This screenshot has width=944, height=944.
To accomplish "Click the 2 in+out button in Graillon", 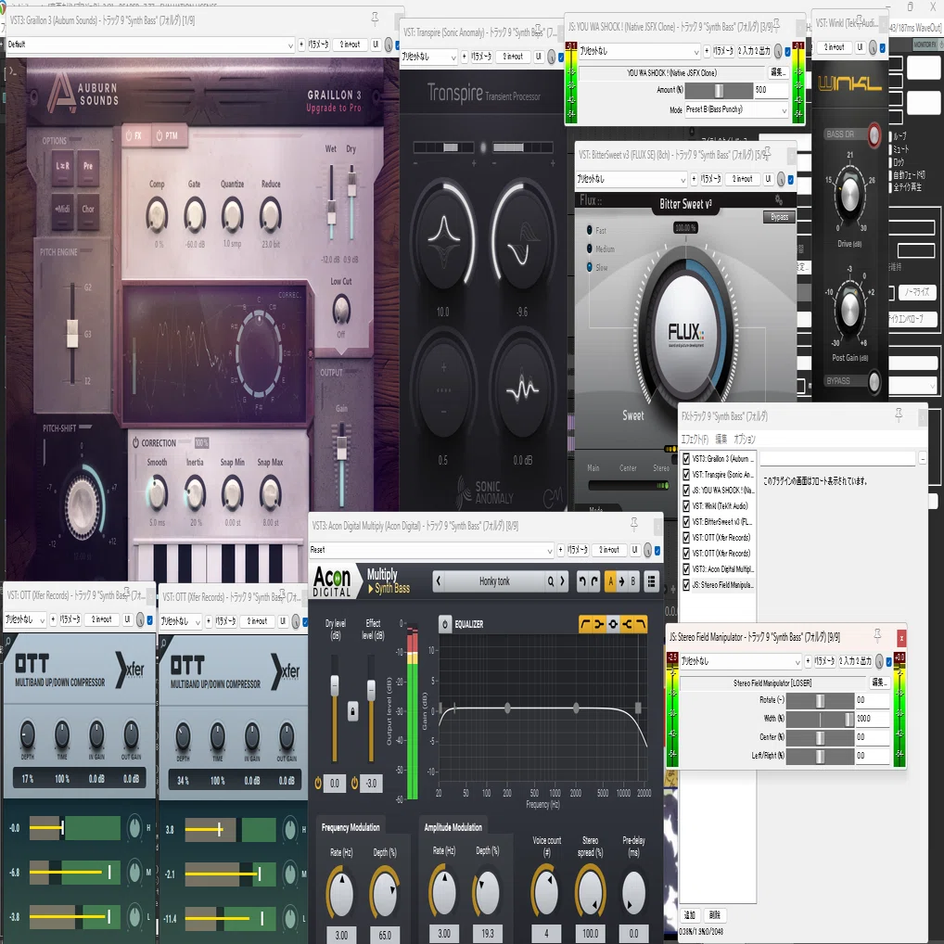I will click(350, 45).
